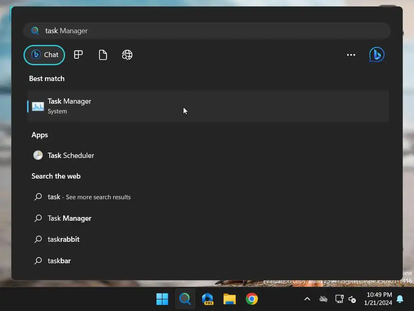The width and height of the screenshot is (414, 311).
Task: Click magnifier icon beside Task Manager web suggestion
Action: click(x=38, y=218)
